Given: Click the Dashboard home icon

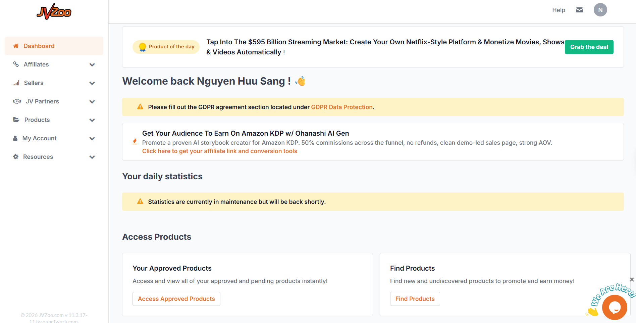Looking at the screenshot, I should 16,46.
